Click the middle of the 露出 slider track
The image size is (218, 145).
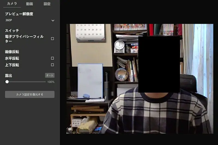click(26, 82)
